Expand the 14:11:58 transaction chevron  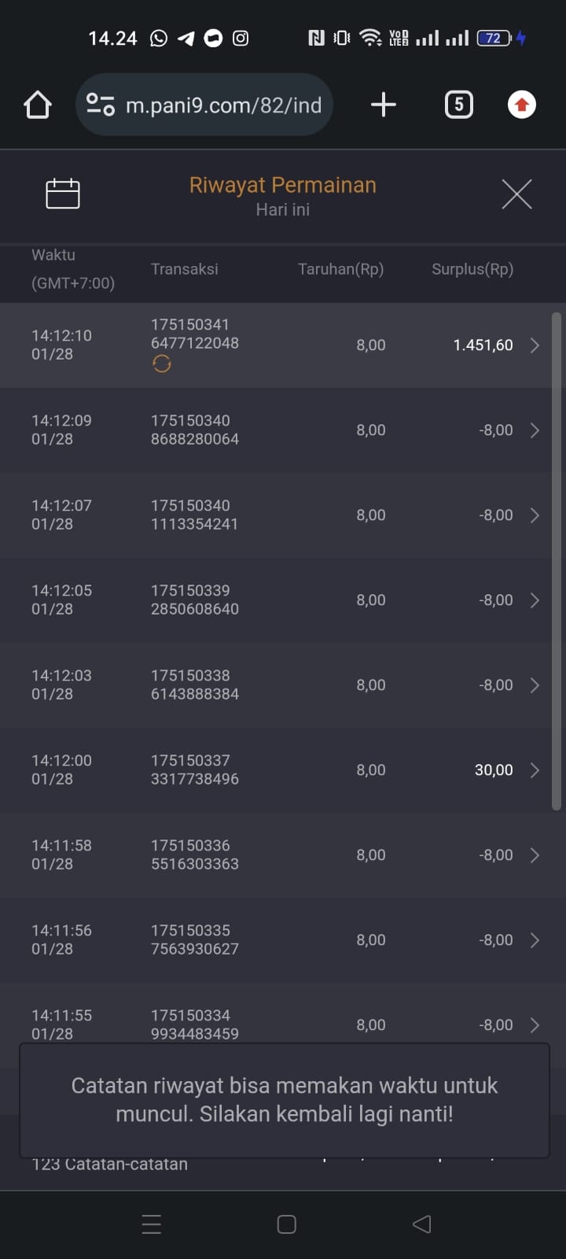click(x=535, y=855)
